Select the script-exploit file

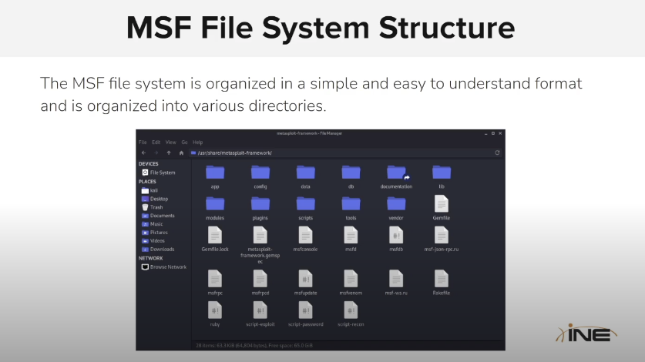260,310
